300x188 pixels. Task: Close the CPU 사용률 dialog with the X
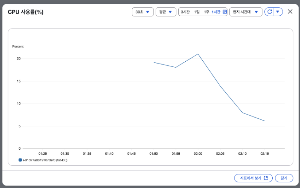(x=290, y=11)
